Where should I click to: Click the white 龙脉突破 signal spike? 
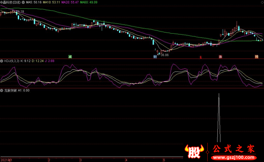[219, 118]
